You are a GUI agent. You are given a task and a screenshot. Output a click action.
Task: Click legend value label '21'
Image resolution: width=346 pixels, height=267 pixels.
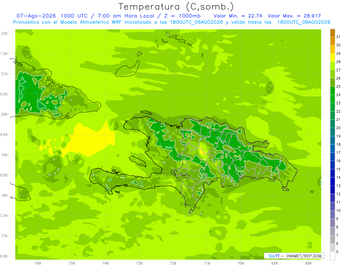339,120
